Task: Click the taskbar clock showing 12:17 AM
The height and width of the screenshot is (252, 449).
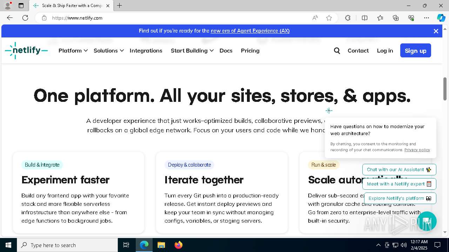Action: point(419,245)
